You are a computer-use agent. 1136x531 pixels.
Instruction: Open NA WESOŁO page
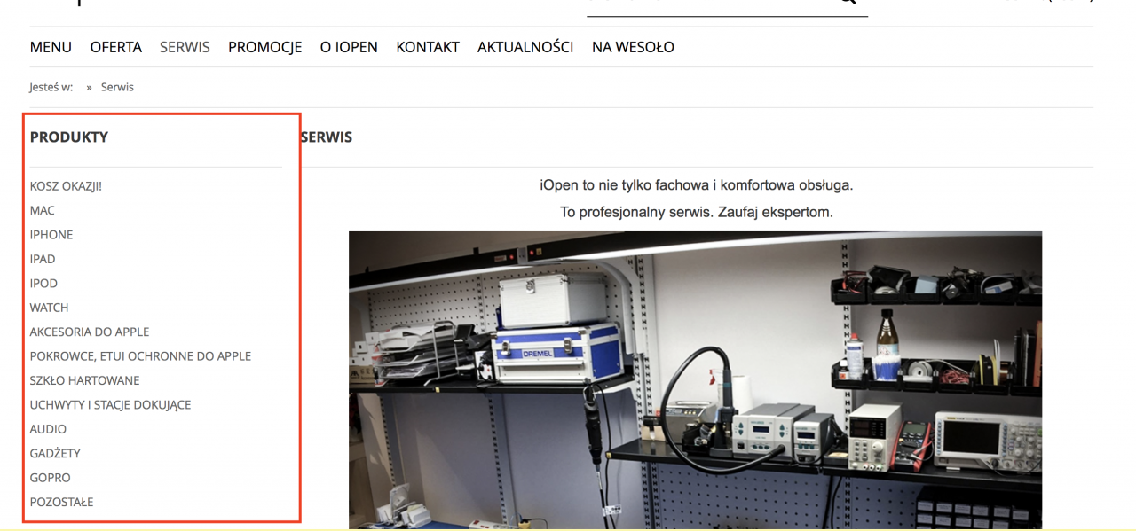click(633, 47)
